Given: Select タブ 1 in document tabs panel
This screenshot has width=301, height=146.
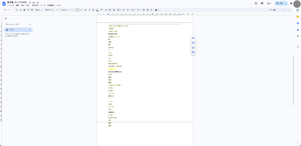Looking at the screenshot, I should click(x=18, y=30).
